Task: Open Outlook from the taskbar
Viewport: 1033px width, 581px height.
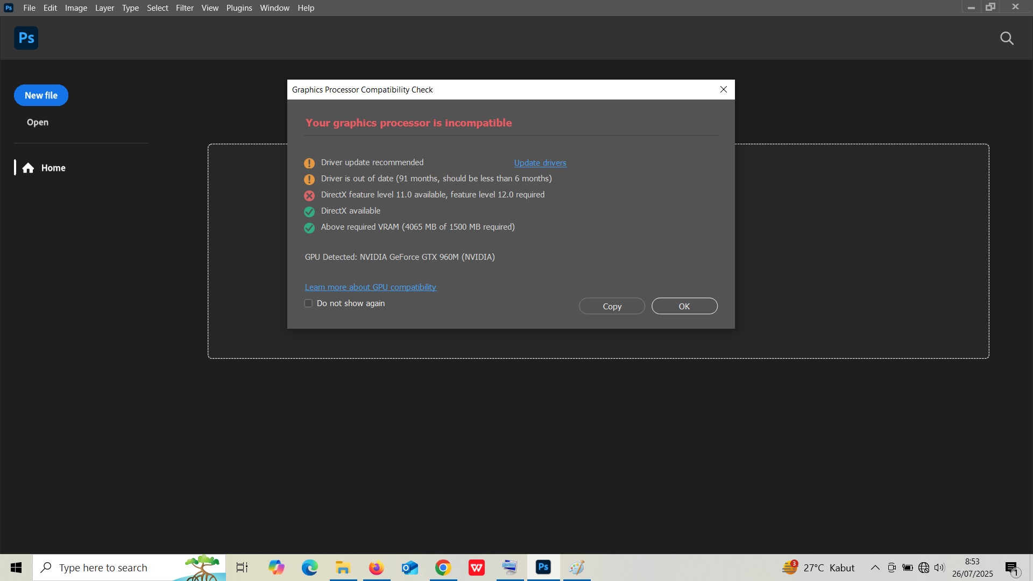Action: click(x=409, y=568)
